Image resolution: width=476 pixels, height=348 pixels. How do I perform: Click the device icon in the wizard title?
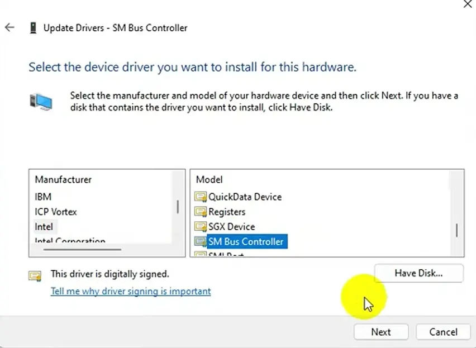pyautogui.click(x=32, y=27)
